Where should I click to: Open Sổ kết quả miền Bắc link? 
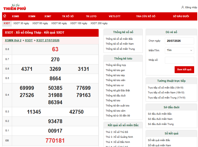(x=159, y=140)
